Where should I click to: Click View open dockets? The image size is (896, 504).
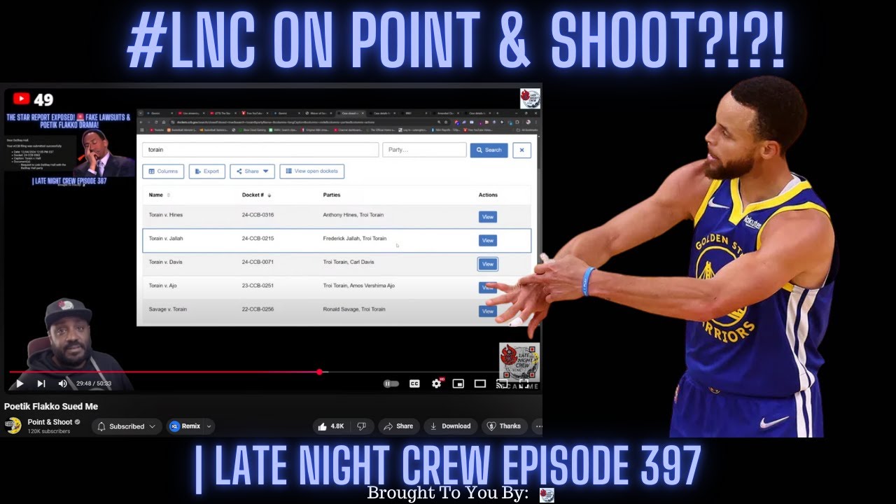pos(311,171)
